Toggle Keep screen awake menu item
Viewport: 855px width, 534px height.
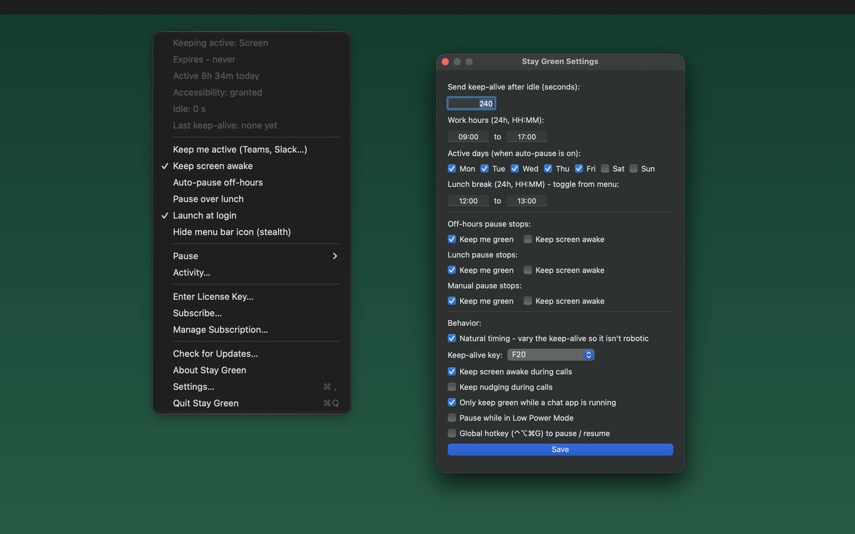click(x=252, y=166)
